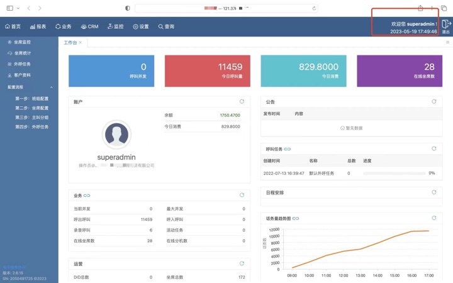Open link icon beside 业务 title
Viewport: 453px width, 283px height.
point(87,196)
